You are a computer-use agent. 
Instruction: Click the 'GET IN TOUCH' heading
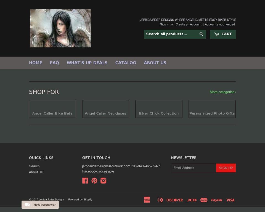[x=96, y=158]
